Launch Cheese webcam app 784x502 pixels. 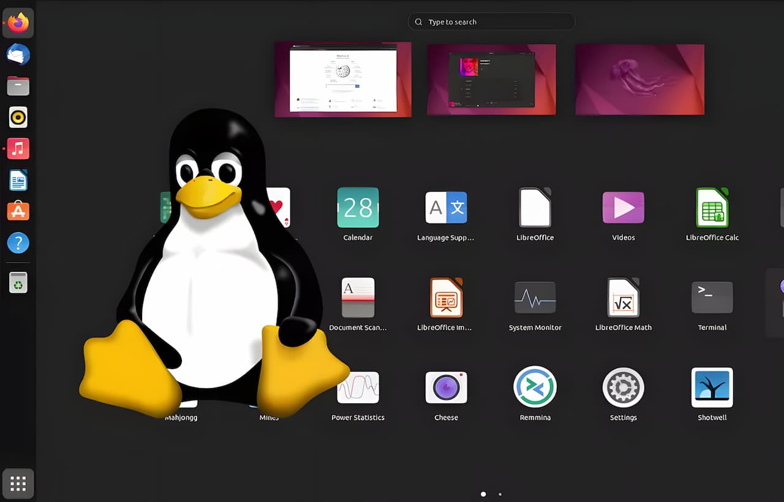pos(446,388)
